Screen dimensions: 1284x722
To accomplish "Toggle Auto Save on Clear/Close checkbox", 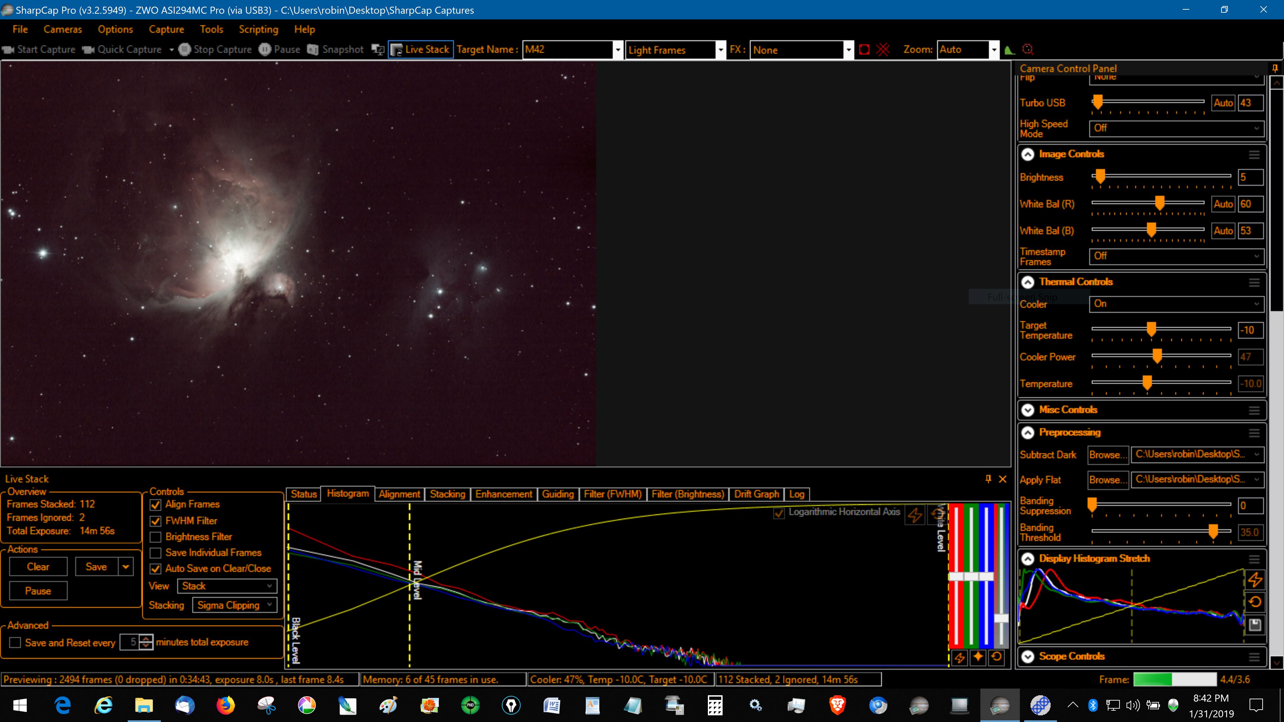I will point(155,569).
